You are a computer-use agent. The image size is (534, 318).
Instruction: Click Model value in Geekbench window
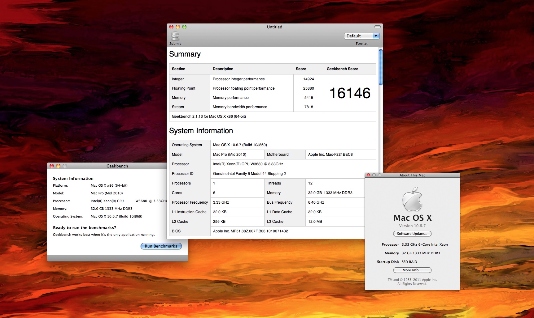pos(107,193)
